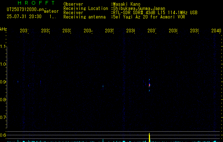The width and height of the screenshot is (223, 142).
Task: Click the RTL-SDR SDR# 43dB receiver details
Action: pyautogui.click(x=155, y=13)
